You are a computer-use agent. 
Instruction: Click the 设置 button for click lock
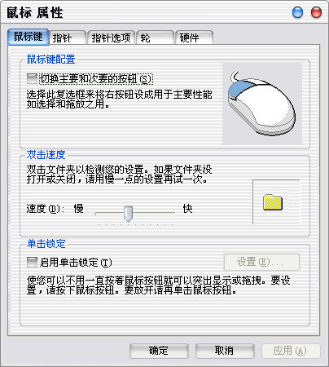coord(261,262)
